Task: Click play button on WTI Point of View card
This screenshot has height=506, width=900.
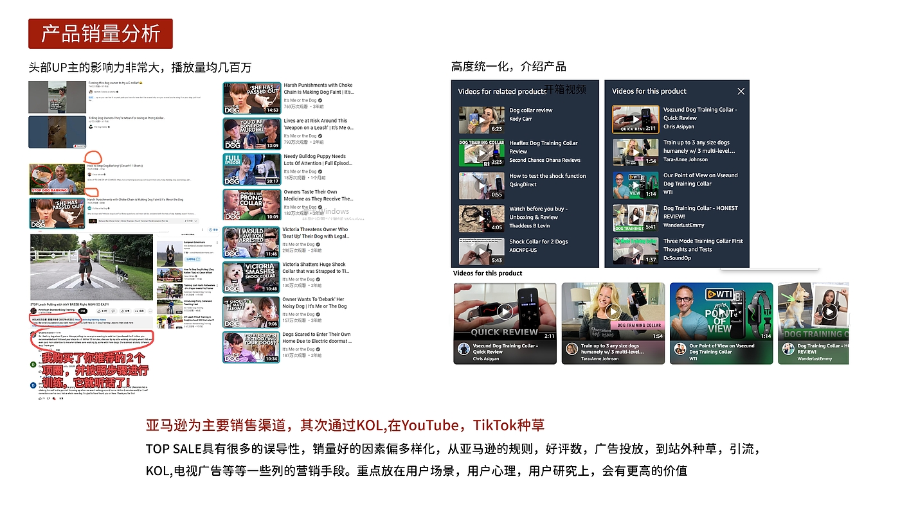Action: tap(721, 311)
